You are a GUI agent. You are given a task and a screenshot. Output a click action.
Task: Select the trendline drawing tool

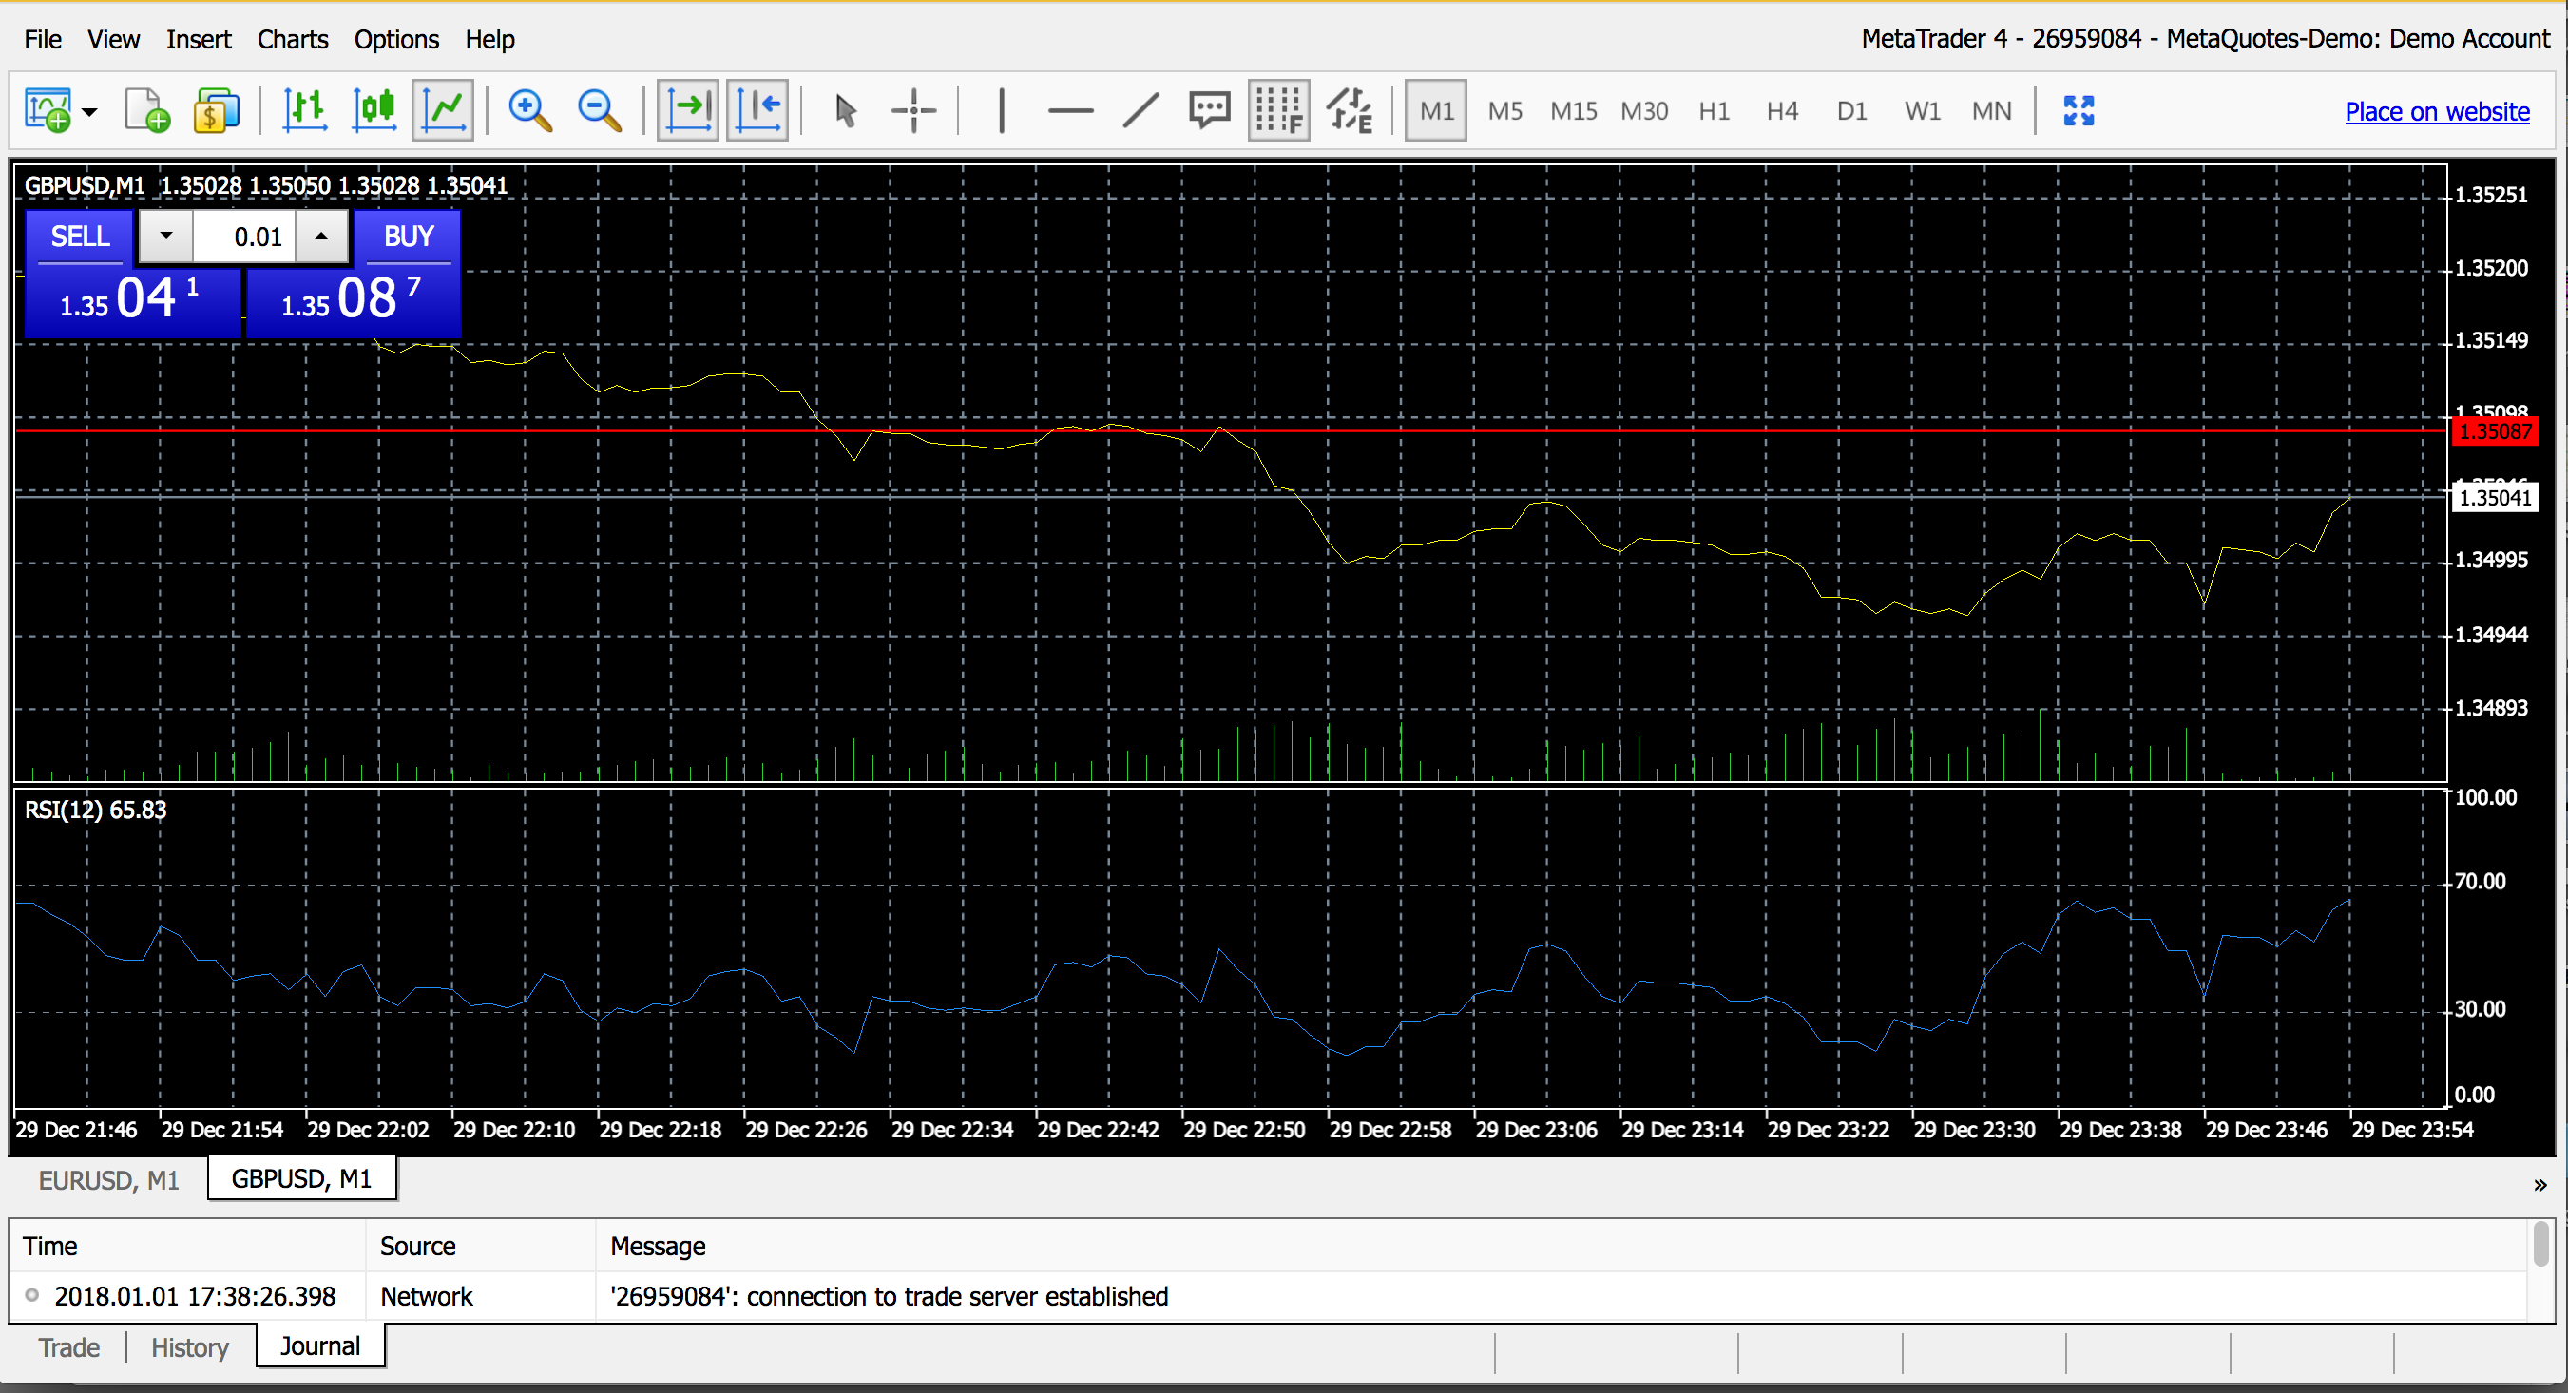pos(1140,109)
